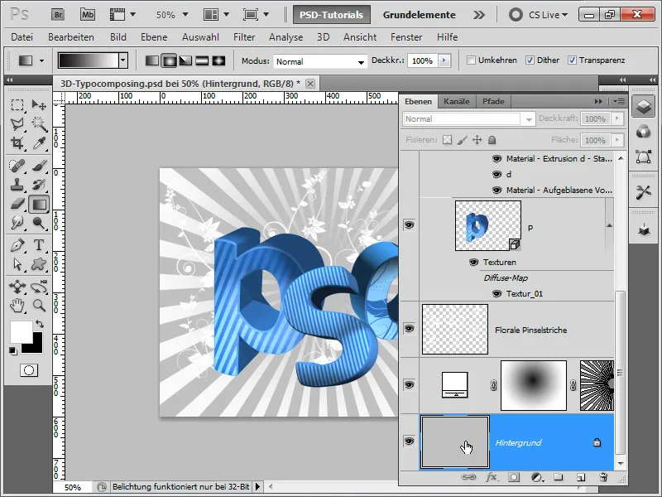662x497 pixels.
Task: Choose the linear gradient style
Action: point(152,60)
